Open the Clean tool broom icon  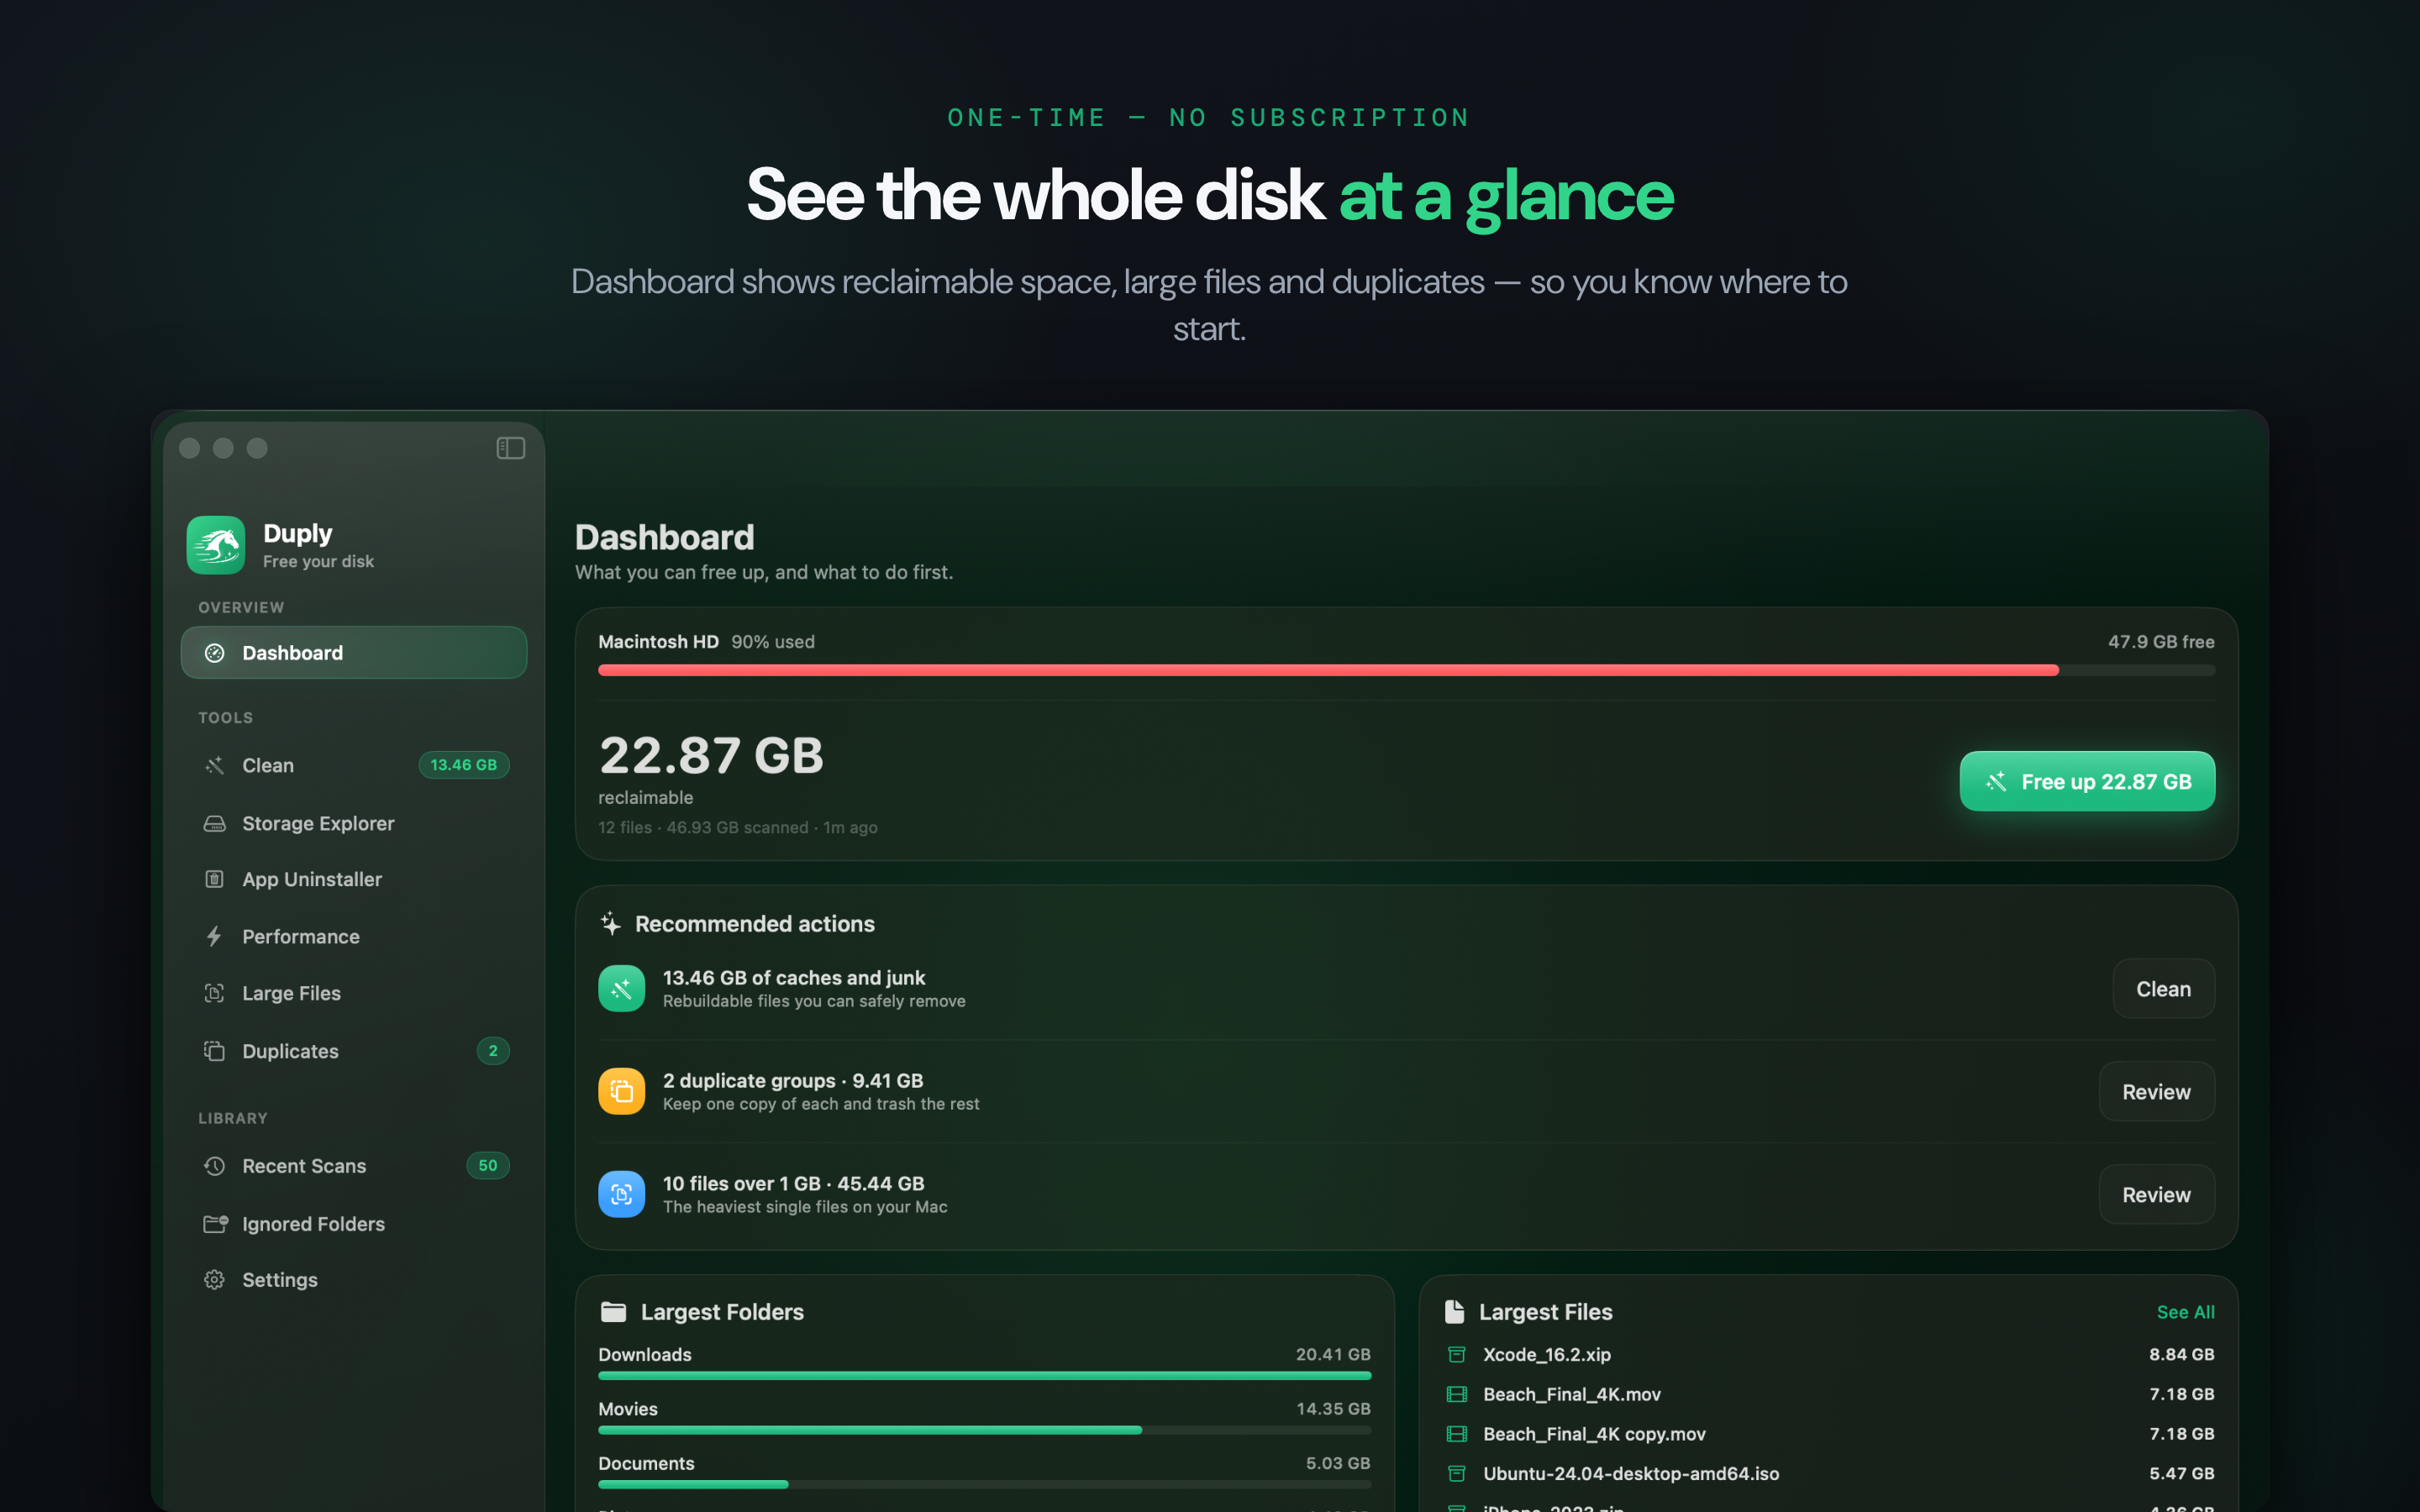tap(214, 765)
